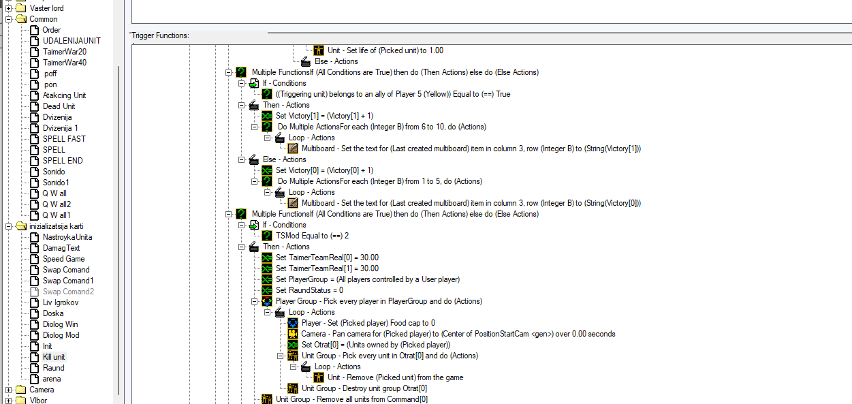Select Set TaimerTeamReal[0] = 30.00 action
852x404 pixels.
tap(327, 258)
